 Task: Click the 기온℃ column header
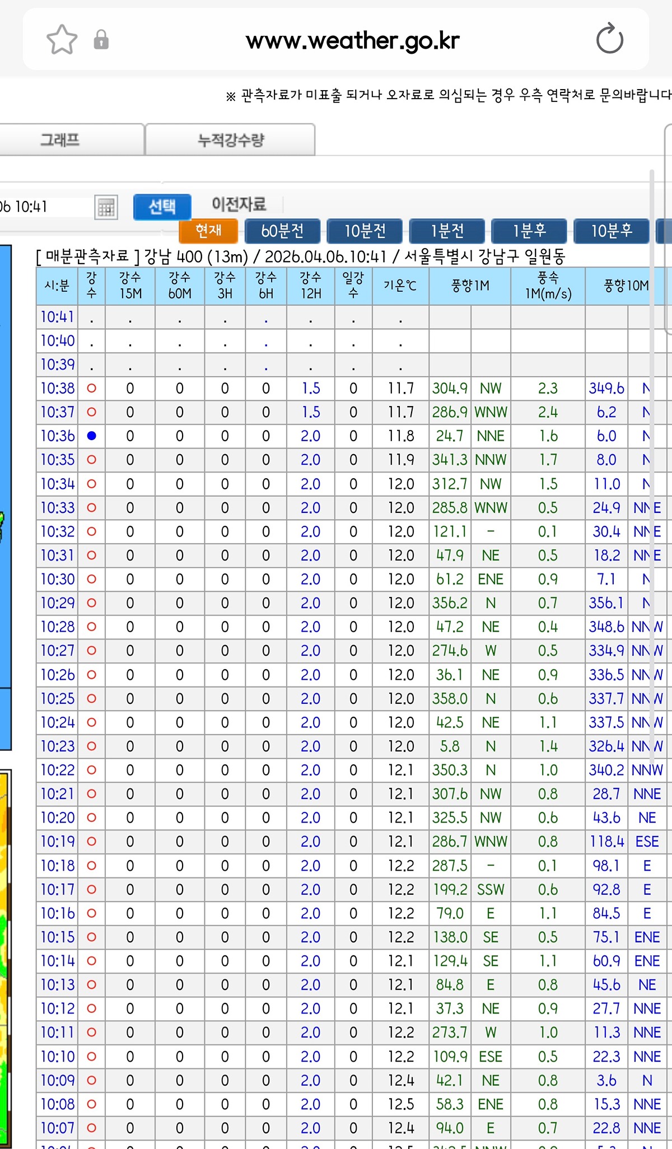click(x=400, y=286)
